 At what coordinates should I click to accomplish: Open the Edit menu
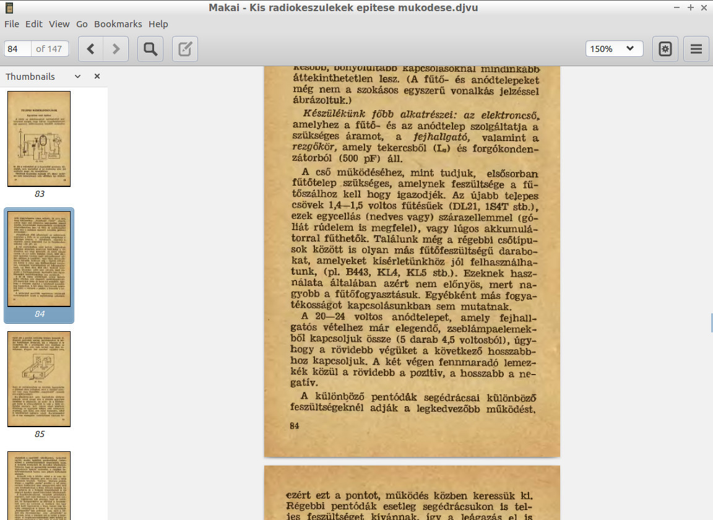coord(33,24)
